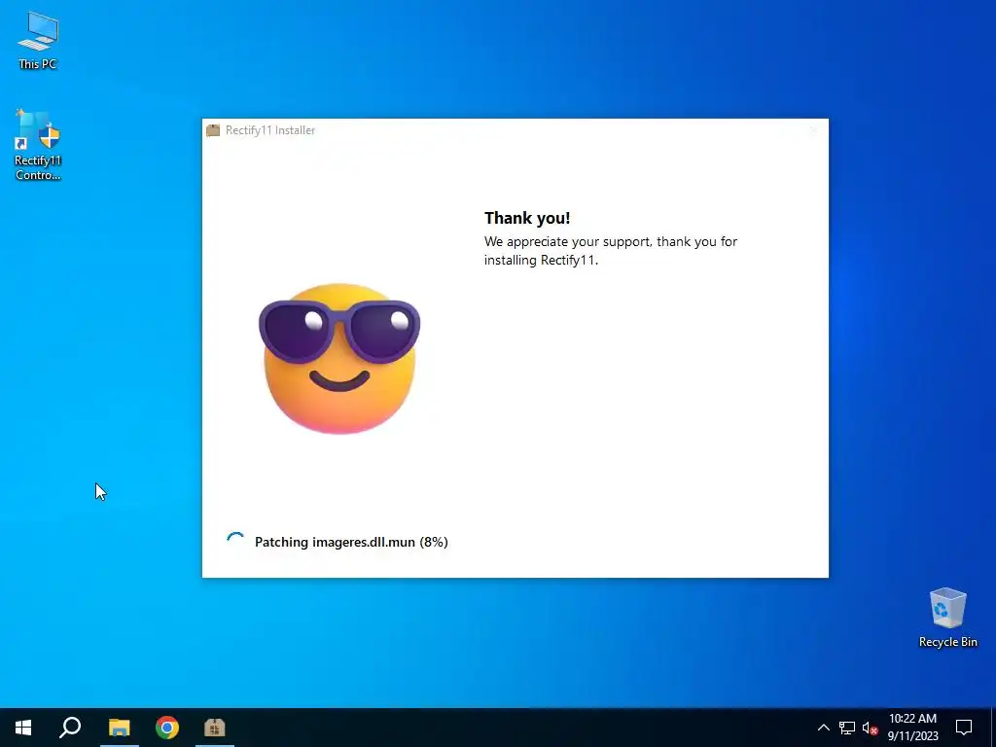Open the Action Center notifications icon
996x747 pixels.
point(964,728)
